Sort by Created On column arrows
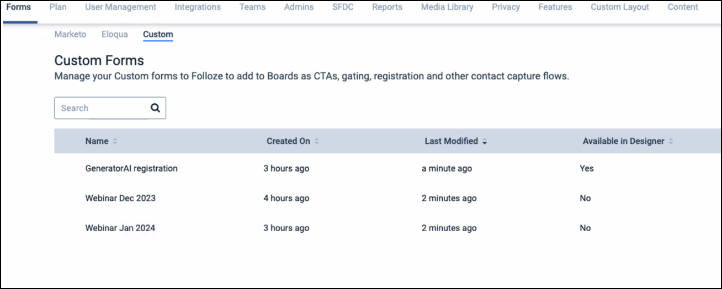This screenshot has height=289, width=722. pos(317,141)
